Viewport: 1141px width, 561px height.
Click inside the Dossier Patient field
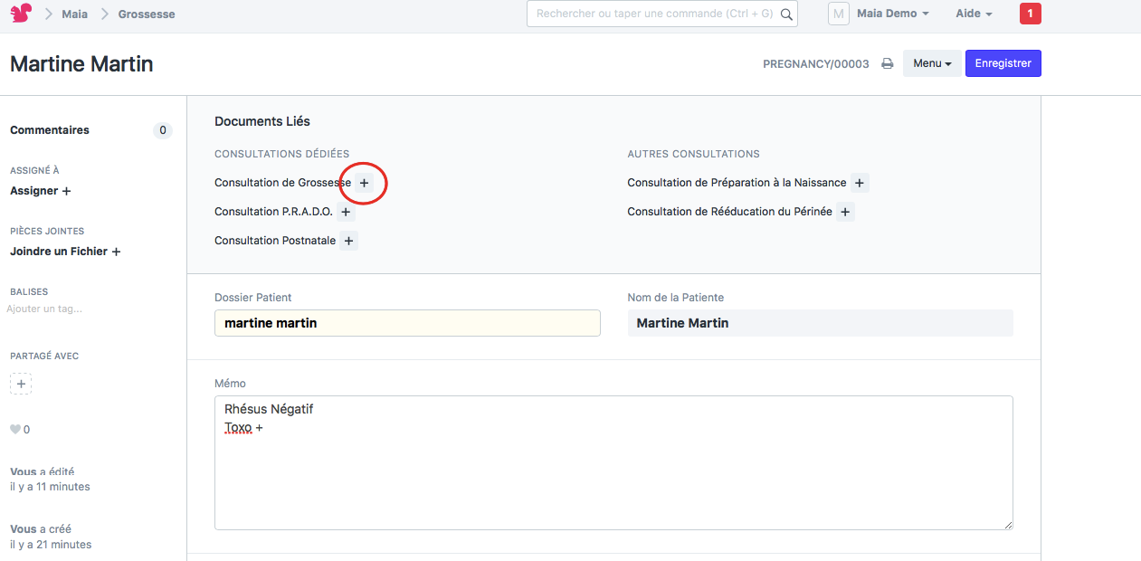point(406,323)
